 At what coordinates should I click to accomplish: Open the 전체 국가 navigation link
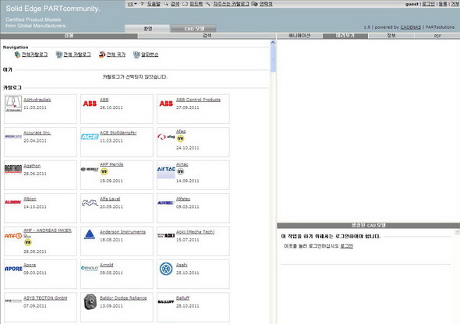(x=116, y=55)
